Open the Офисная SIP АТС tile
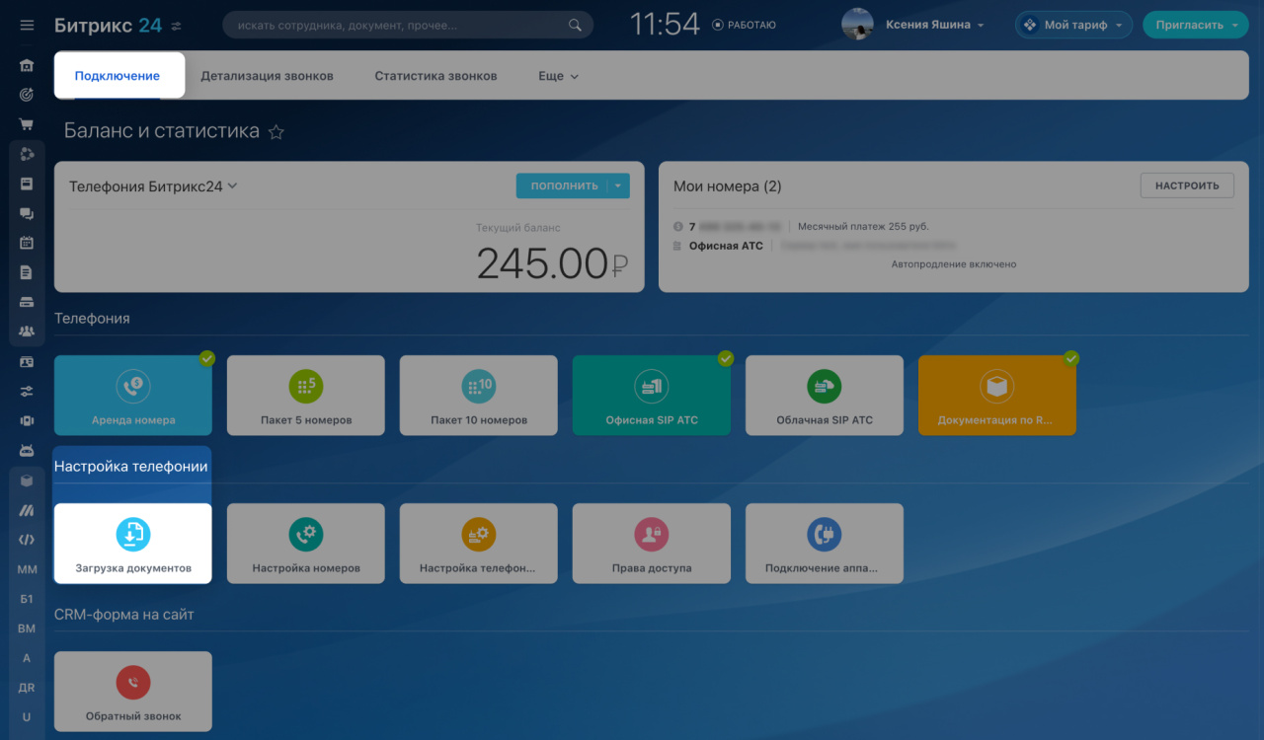The image size is (1264, 740). pyautogui.click(x=652, y=396)
